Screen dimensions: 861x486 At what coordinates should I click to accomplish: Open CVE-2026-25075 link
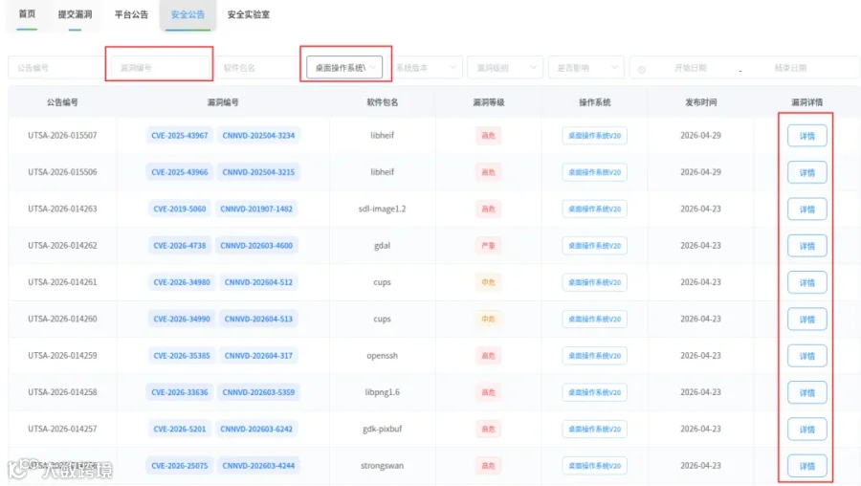point(180,466)
